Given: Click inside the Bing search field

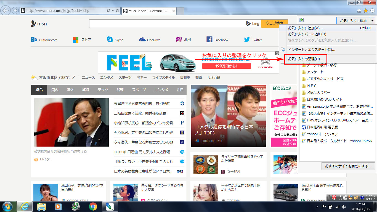Looking at the screenshot, I should coord(166,23).
